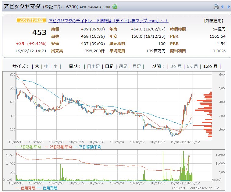The height and width of the screenshot is (192, 231).
Task: Open the globe icon beside APIC YAMADA CORP.
Action: pos(115,7)
